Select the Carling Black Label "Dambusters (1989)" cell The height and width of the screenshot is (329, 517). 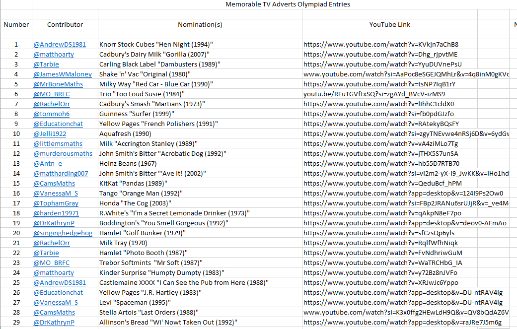click(x=200, y=64)
